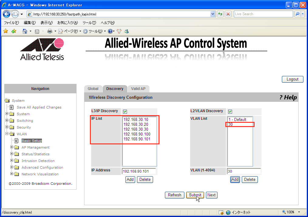Viewport: 308px width, 217px height.
Task: Expand the Switching folder plus sign
Action: tap(7, 120)
